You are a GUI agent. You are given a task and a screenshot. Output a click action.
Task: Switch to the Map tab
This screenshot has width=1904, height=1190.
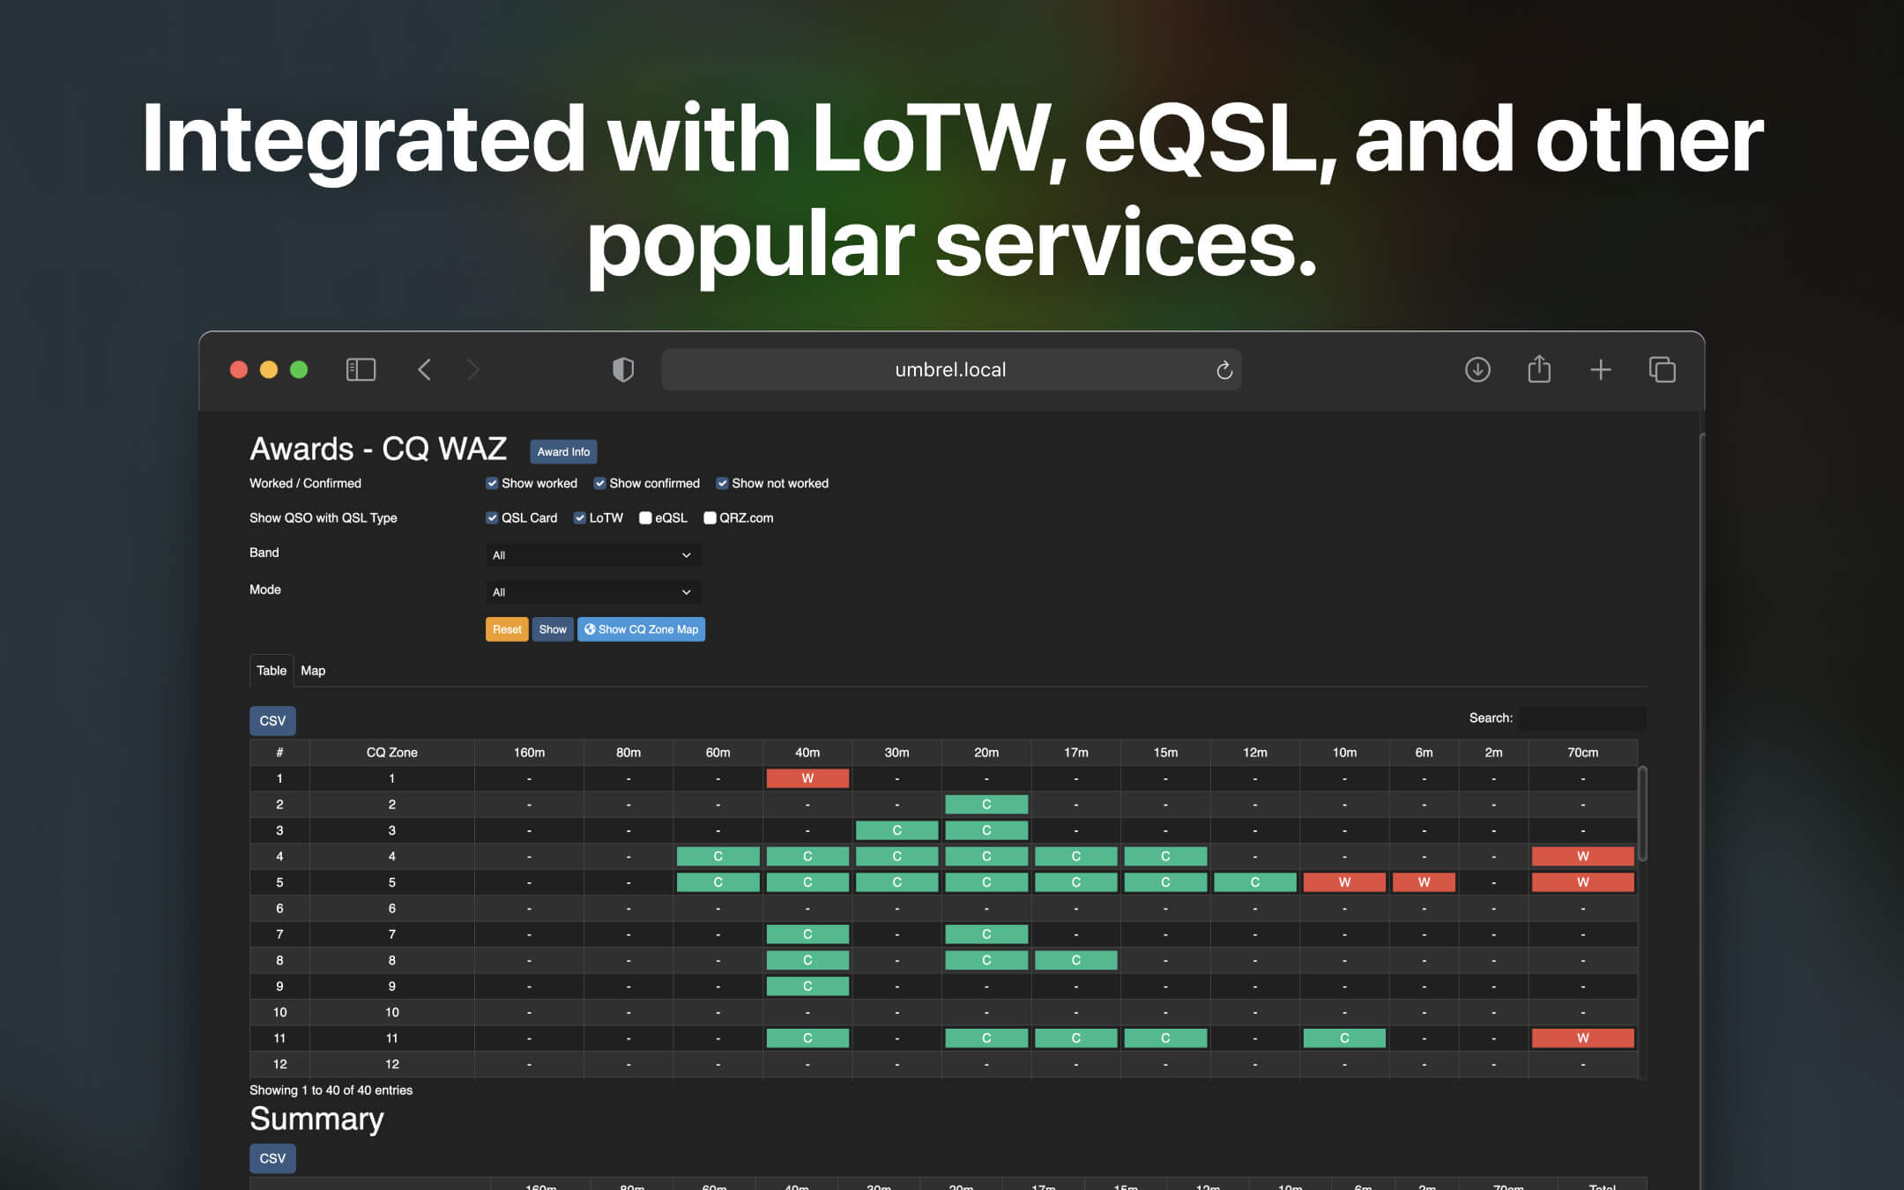tap(313, 671)
